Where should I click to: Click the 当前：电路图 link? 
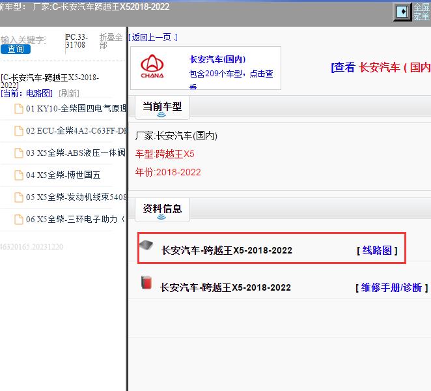pyautogui.click(x=27, y=93)
